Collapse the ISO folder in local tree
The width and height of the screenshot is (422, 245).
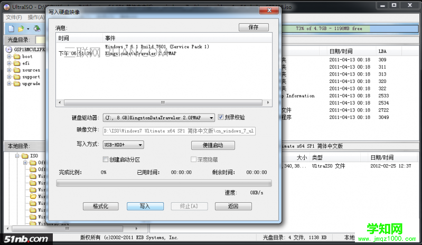click(17, 156)
